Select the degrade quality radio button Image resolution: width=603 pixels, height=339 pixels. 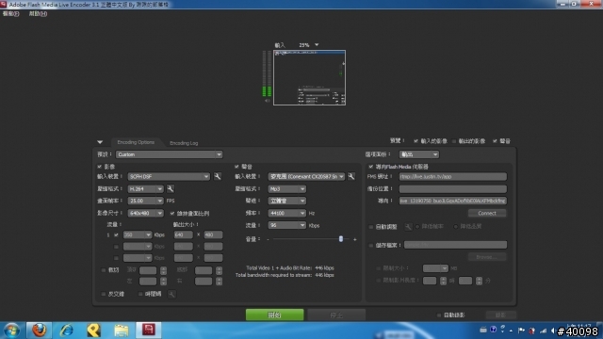tap(456, 227)
